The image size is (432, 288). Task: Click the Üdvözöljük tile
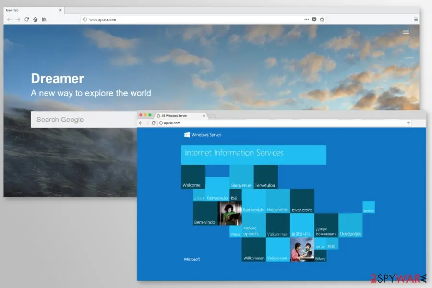pyautogui.click(x=350, y=225)
